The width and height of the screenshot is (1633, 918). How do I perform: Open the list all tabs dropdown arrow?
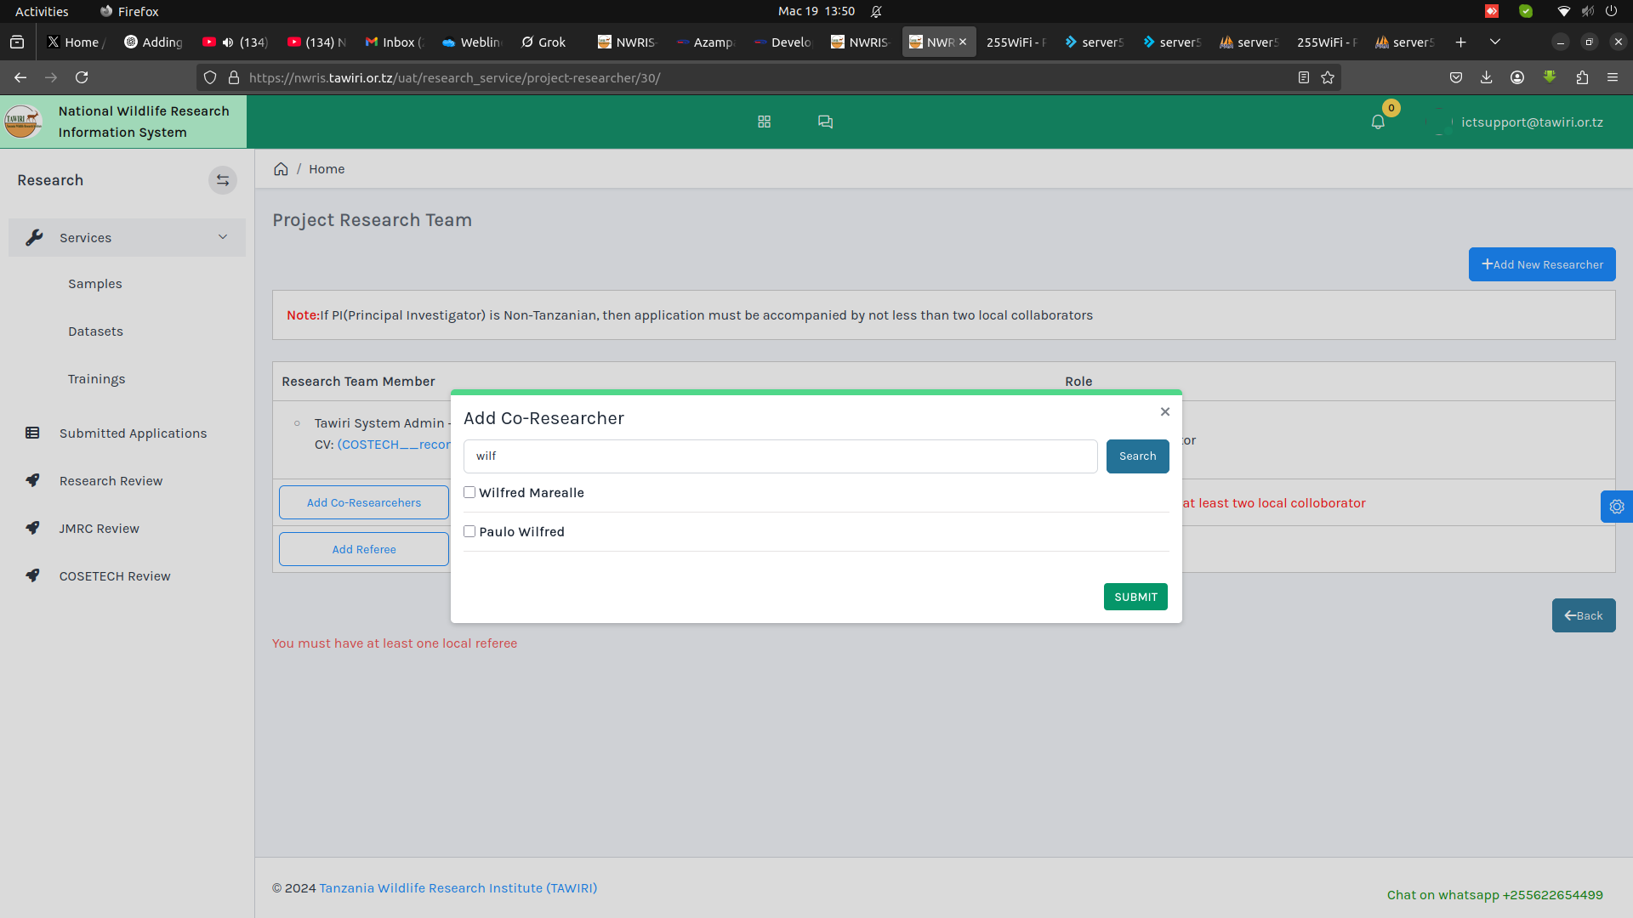(x=1495, y=42)
